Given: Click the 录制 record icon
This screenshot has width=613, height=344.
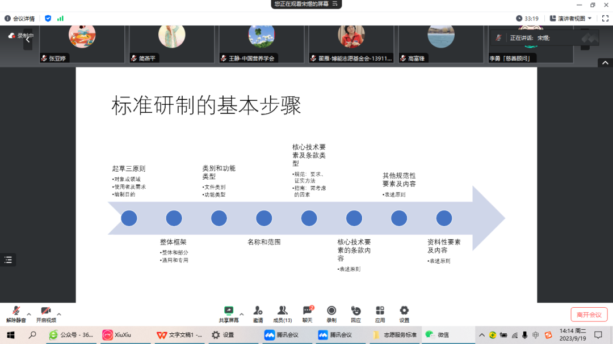Looking at the screenshot, I should coord(331,311).
